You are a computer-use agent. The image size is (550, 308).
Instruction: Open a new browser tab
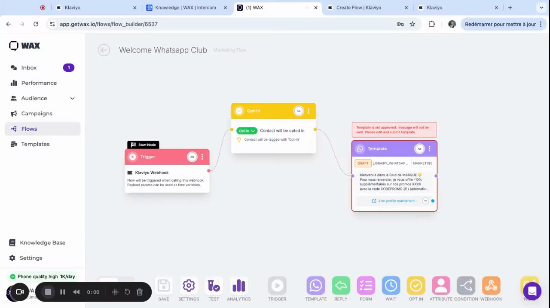click(x=510, y=8)
